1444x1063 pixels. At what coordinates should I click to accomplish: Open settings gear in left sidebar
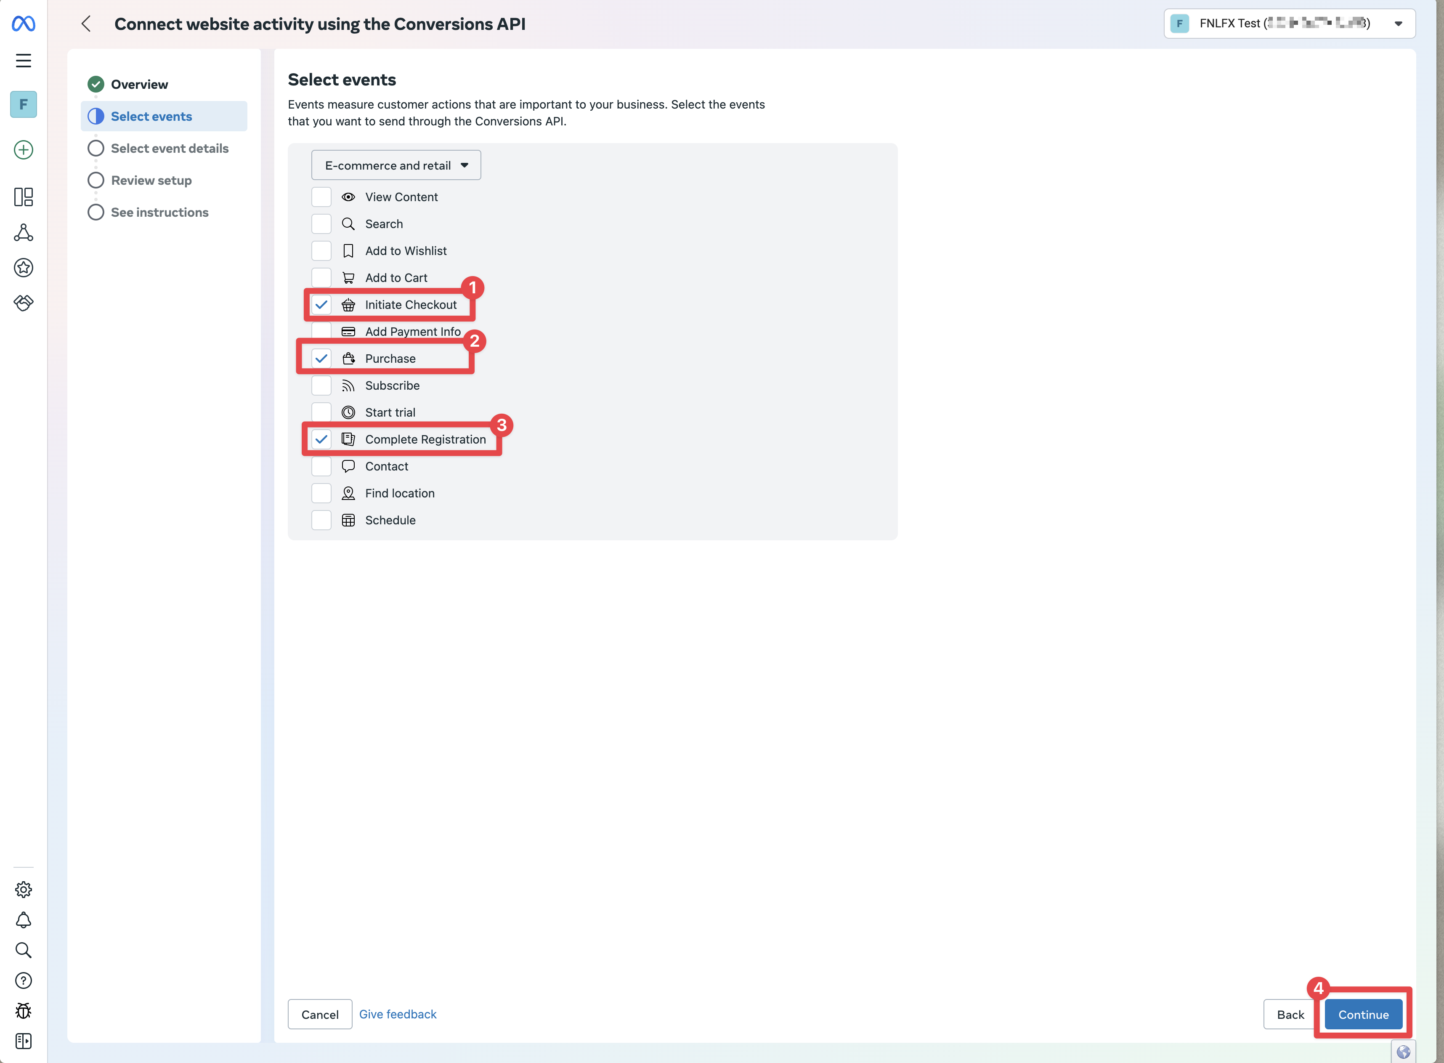[x=23, y=889]
